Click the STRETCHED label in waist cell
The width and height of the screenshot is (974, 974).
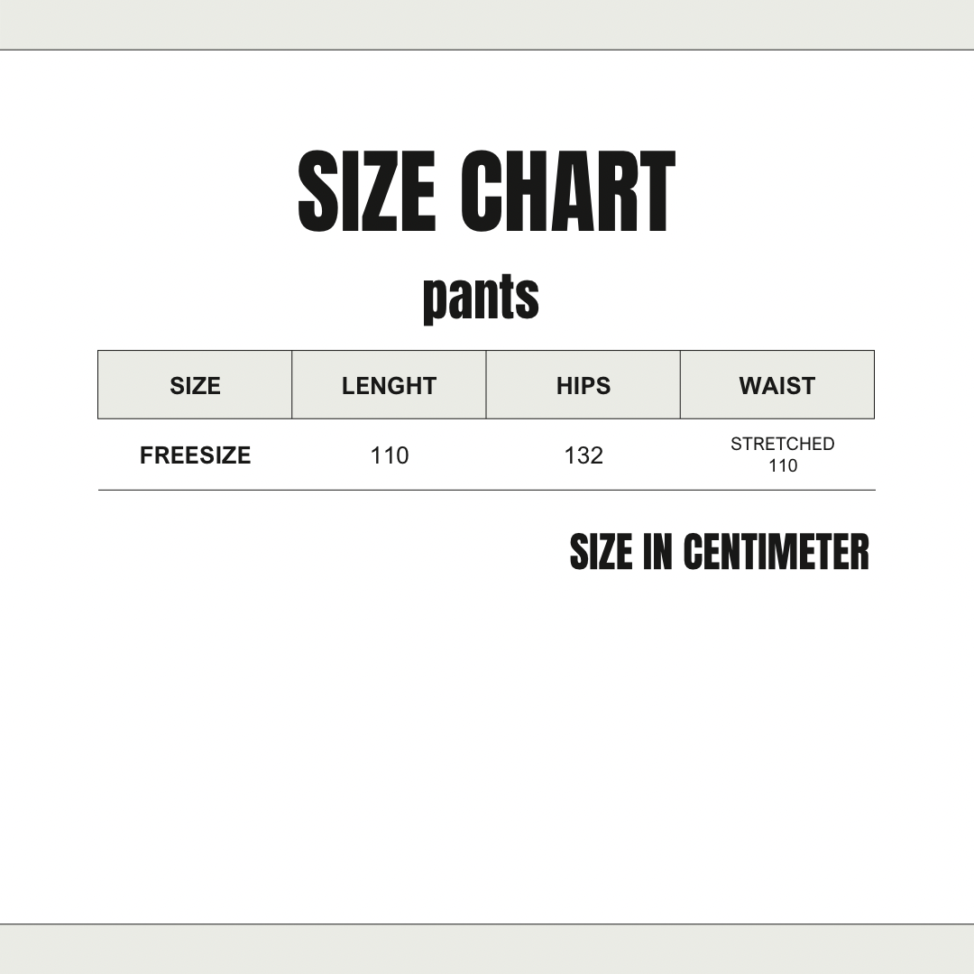(783, 444)
